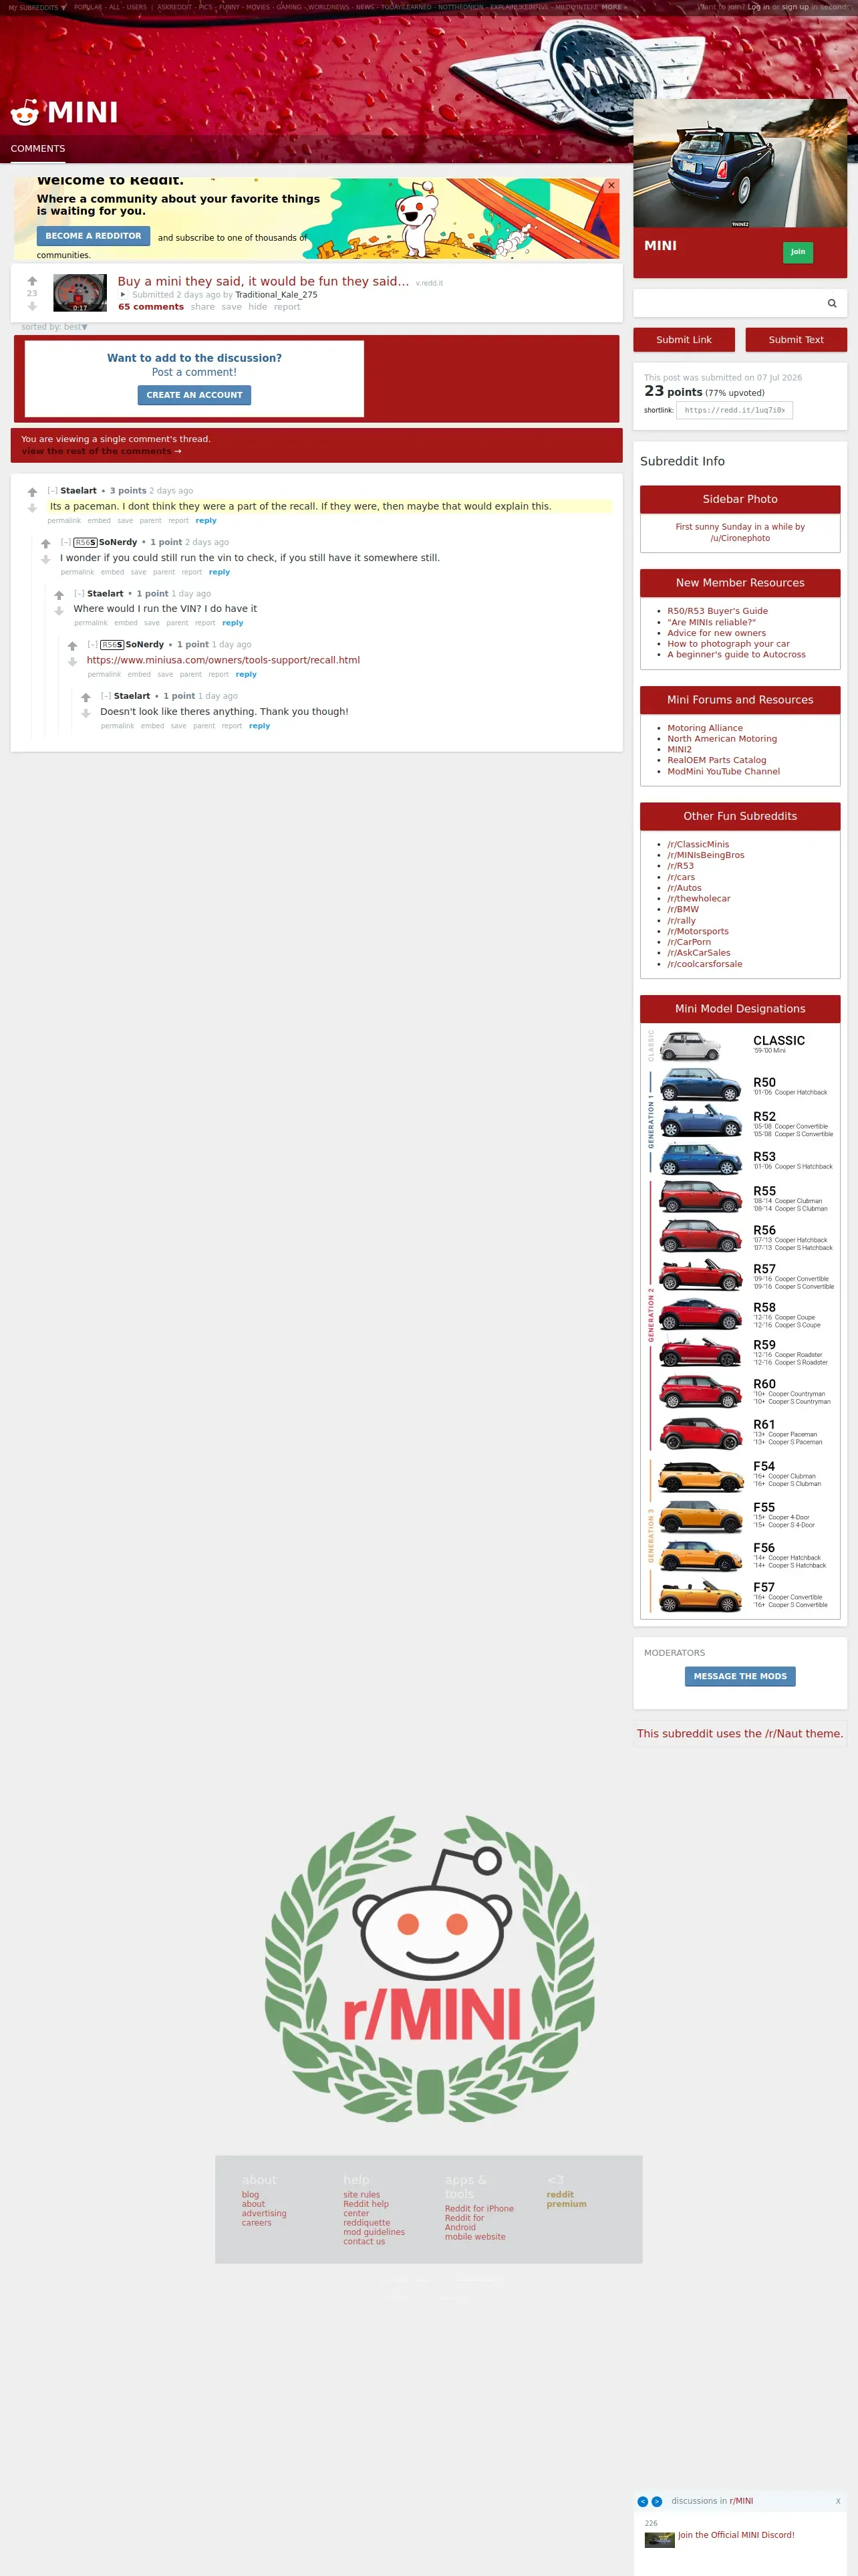
Task: Open the site rules footer link
Action: (x=362, y=2195)
